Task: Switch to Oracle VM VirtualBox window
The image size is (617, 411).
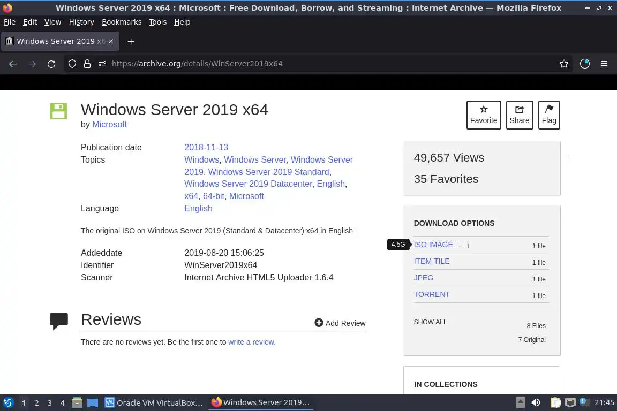Action: pos(154,403)
